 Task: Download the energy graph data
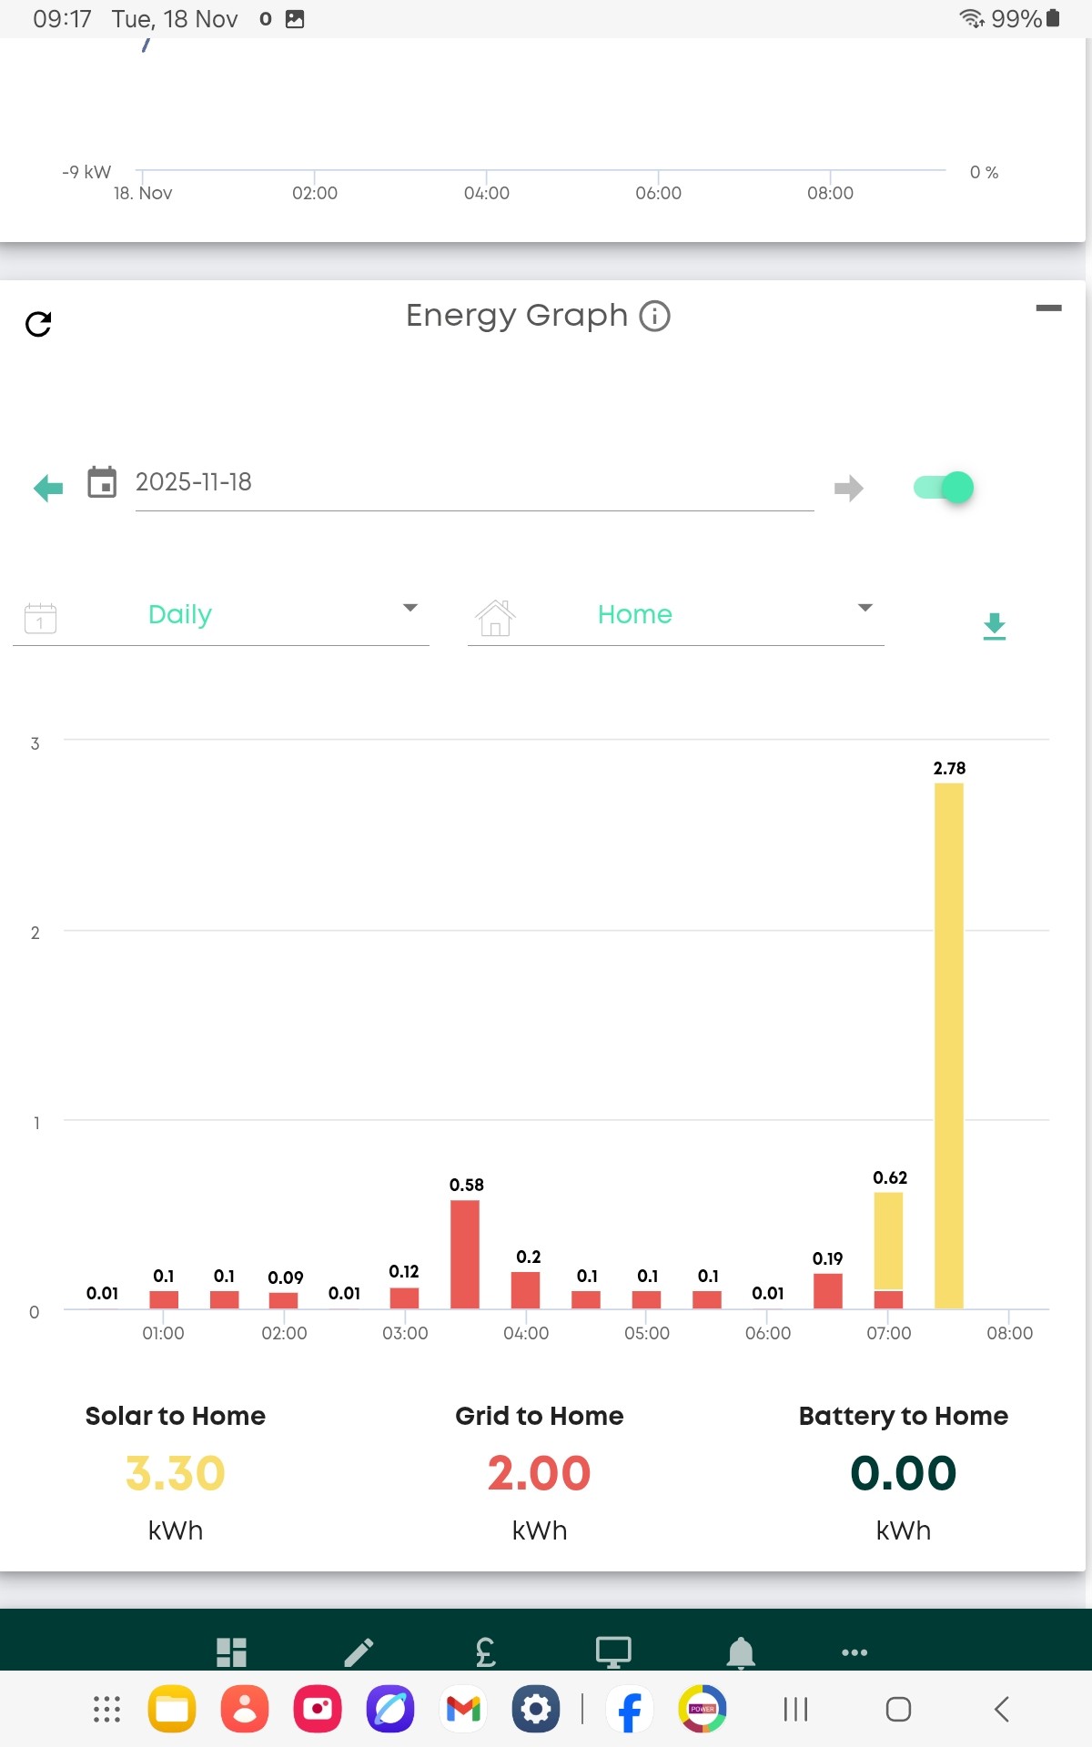995,626
